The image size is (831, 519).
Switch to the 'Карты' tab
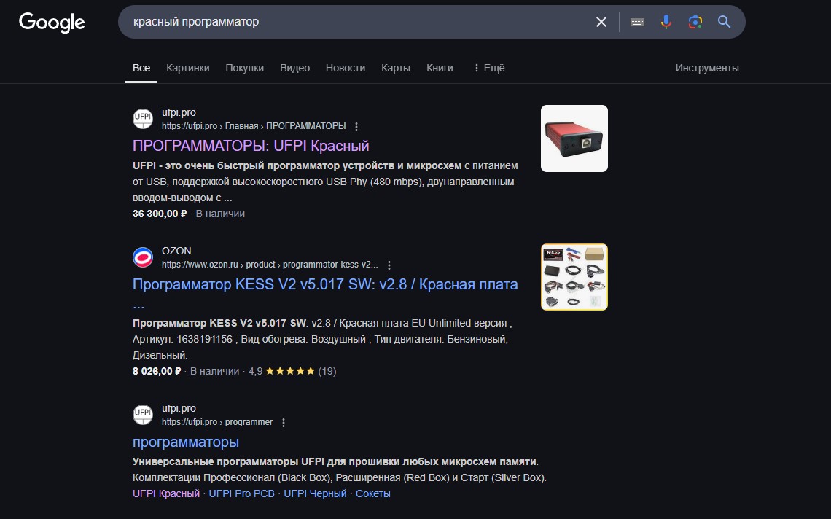pyautogui.click(x=395, y=68)
